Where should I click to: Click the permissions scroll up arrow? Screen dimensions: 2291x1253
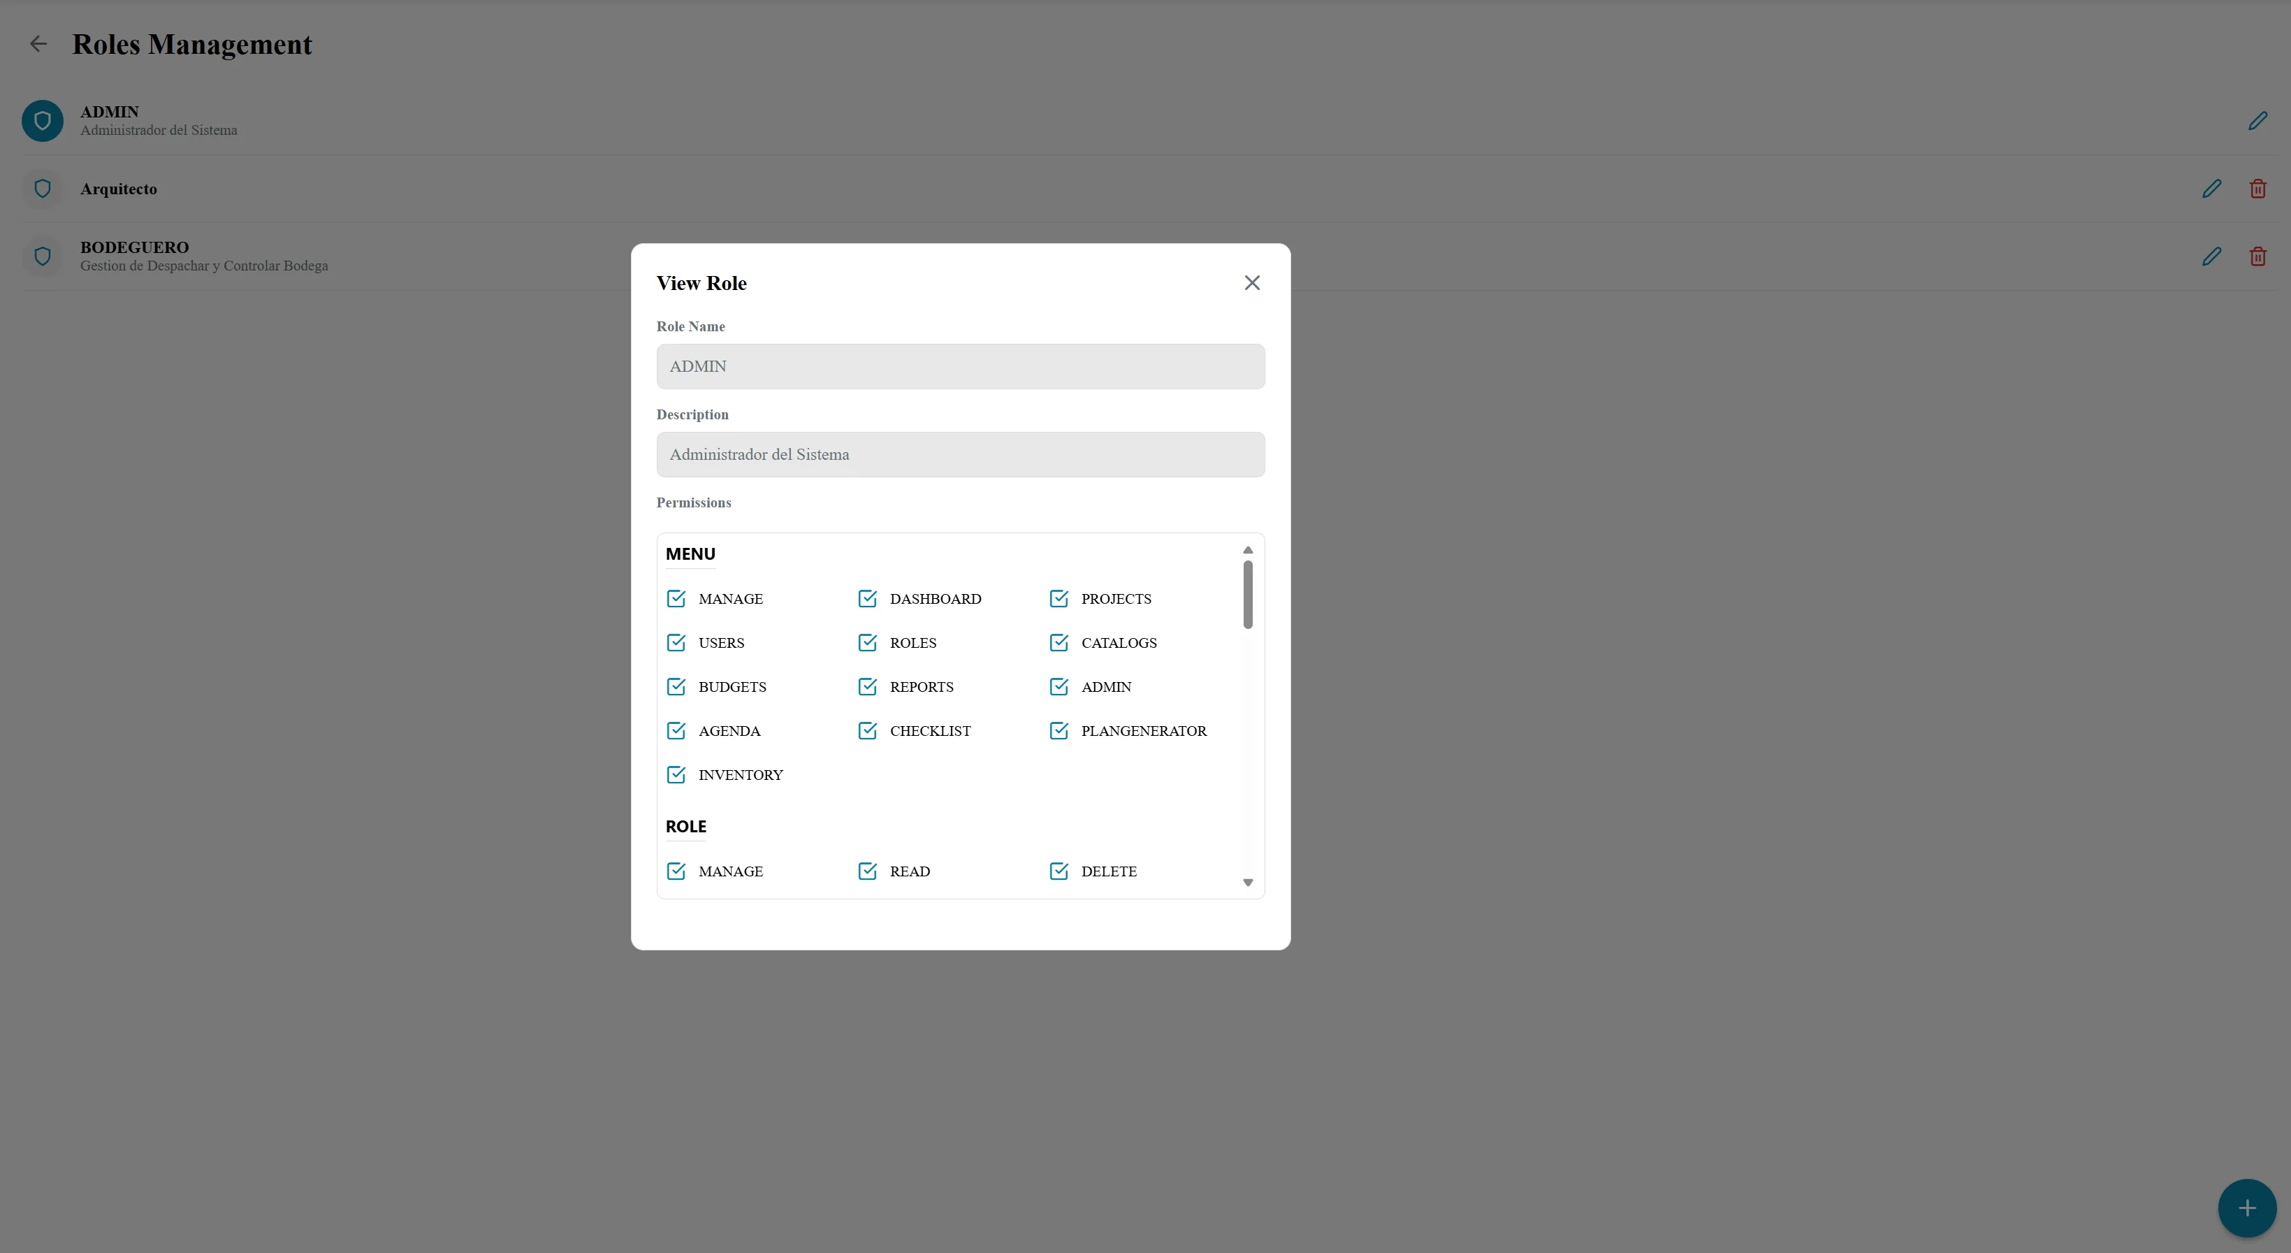click(x=1248, y=549)
